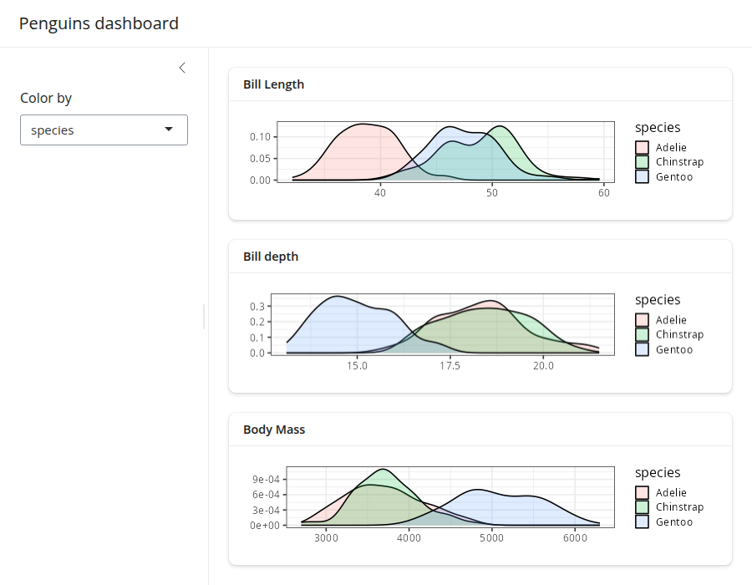Screen dimensions: 752x585
Task: Click the sidebar resize handle
Action: (x=204, y=316)
